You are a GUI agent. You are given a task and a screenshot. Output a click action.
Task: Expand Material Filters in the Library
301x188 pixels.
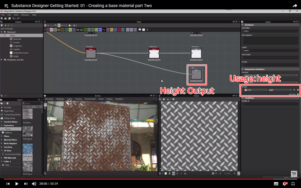pos(2,140)
